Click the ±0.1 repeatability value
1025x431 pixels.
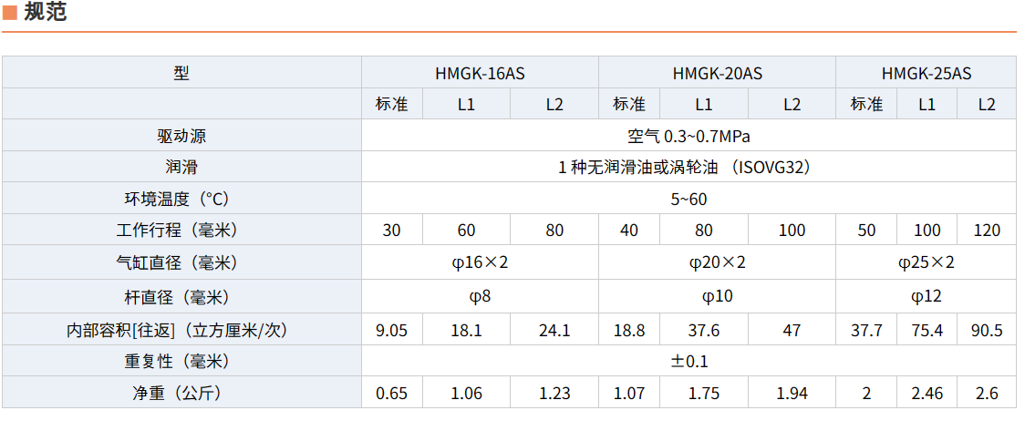point(689,361)
